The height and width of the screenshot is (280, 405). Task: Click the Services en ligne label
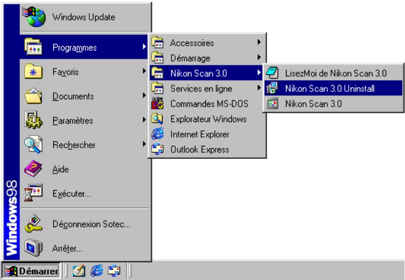pyautogui.click(x=201, y=88)
